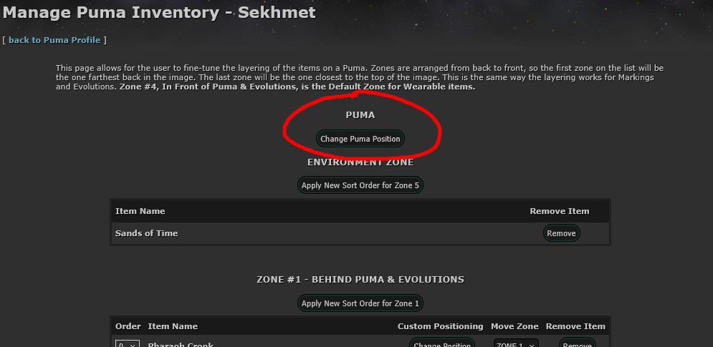
Task: Click the Sands of Time item name
Action: coord(146,233)
